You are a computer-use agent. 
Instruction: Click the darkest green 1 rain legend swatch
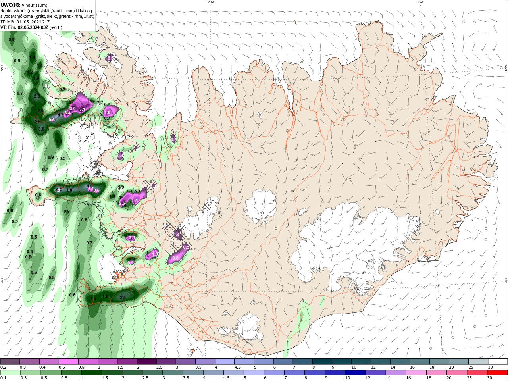(x=92, y=373)
